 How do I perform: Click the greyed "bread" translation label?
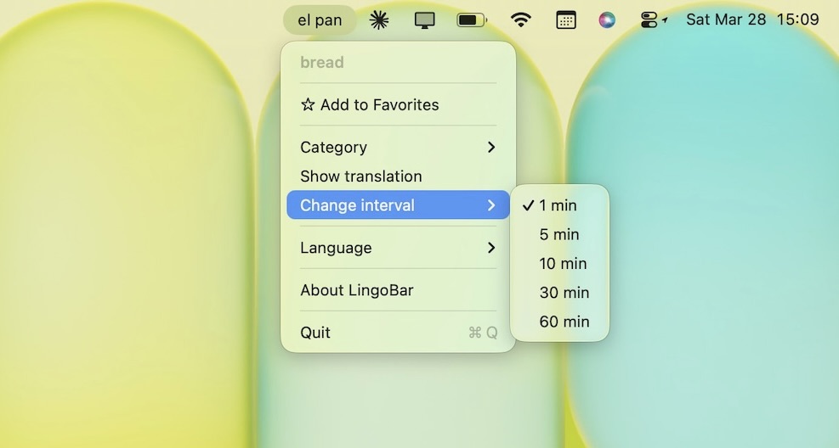tap(322, 63)
